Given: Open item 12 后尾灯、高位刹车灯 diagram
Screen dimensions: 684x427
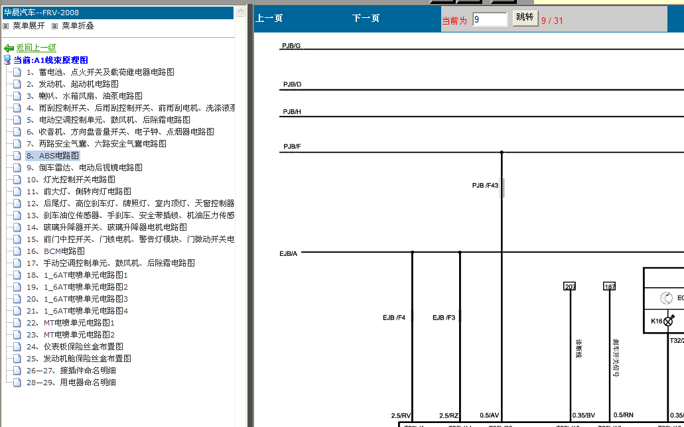Looking at the screenshot, I should click(x=131, y=204).
